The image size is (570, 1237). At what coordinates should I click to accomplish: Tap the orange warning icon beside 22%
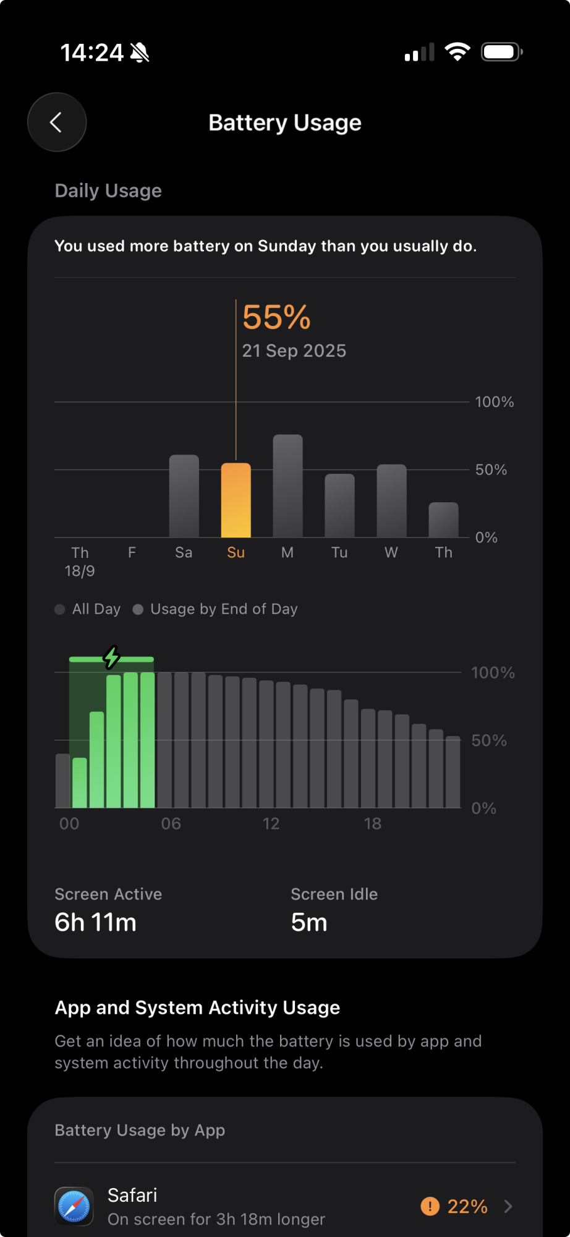pyautogui.click(x=430, y=1206)
